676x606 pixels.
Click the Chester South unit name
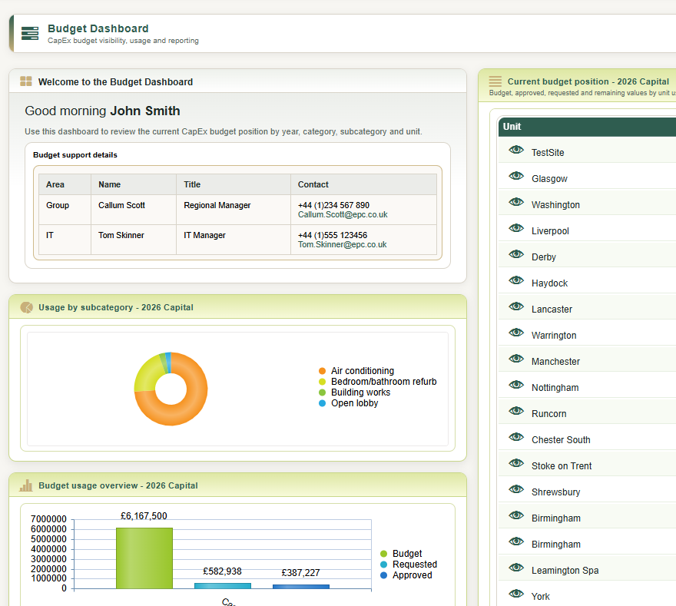[561, 440]
